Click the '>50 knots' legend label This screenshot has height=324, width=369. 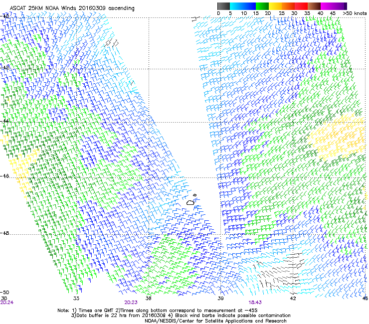pyautogui.click(x=355, y=13)
